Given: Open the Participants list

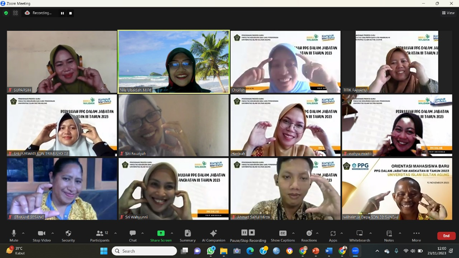Looking at the screenshot, I should coord(100,235).
